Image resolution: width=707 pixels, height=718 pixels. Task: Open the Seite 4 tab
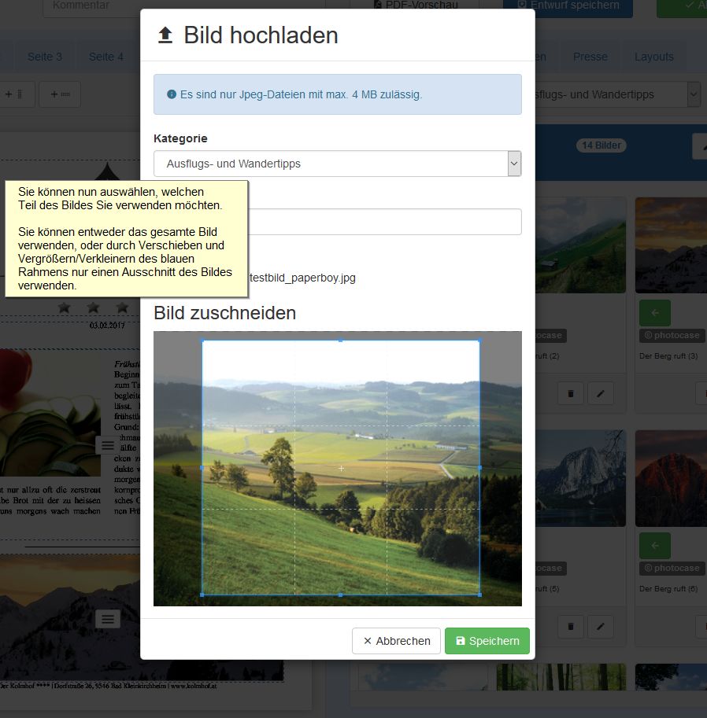pos(105,57)
